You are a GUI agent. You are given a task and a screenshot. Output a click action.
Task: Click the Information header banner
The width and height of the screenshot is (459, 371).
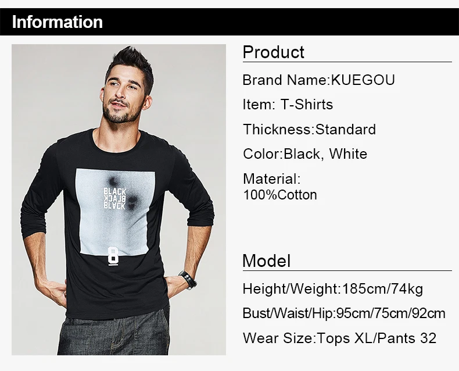pyautogui.click(x=229, y=22)
